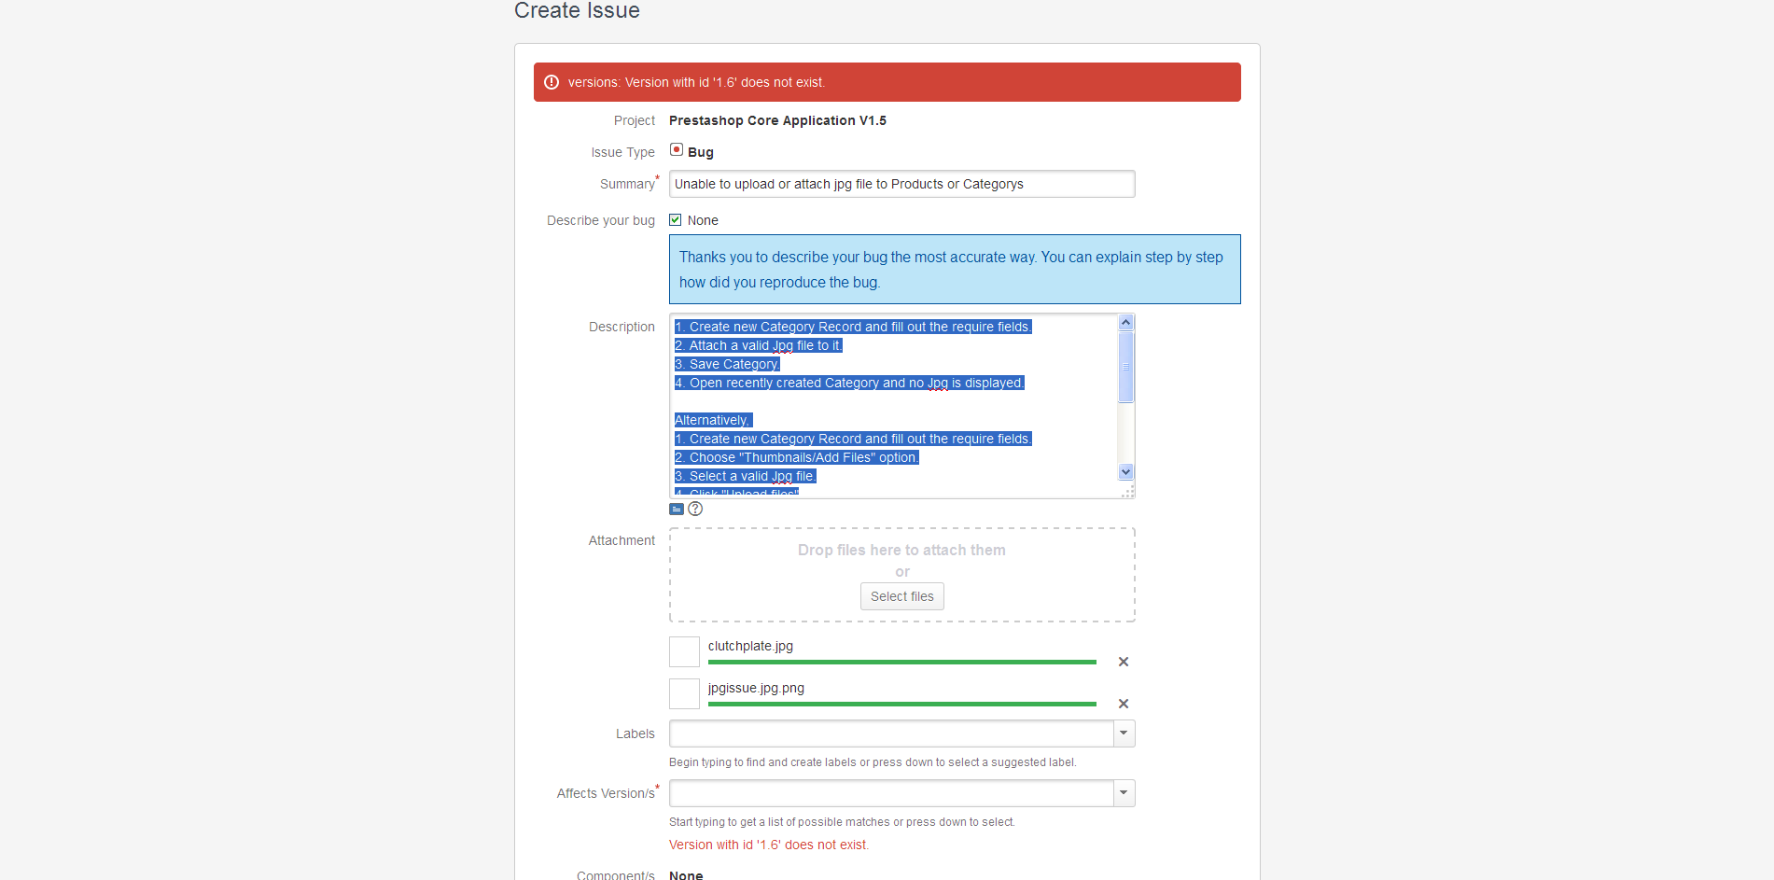Click the Select files button
The image size is (1774, 880).
[x=901, y=596]
